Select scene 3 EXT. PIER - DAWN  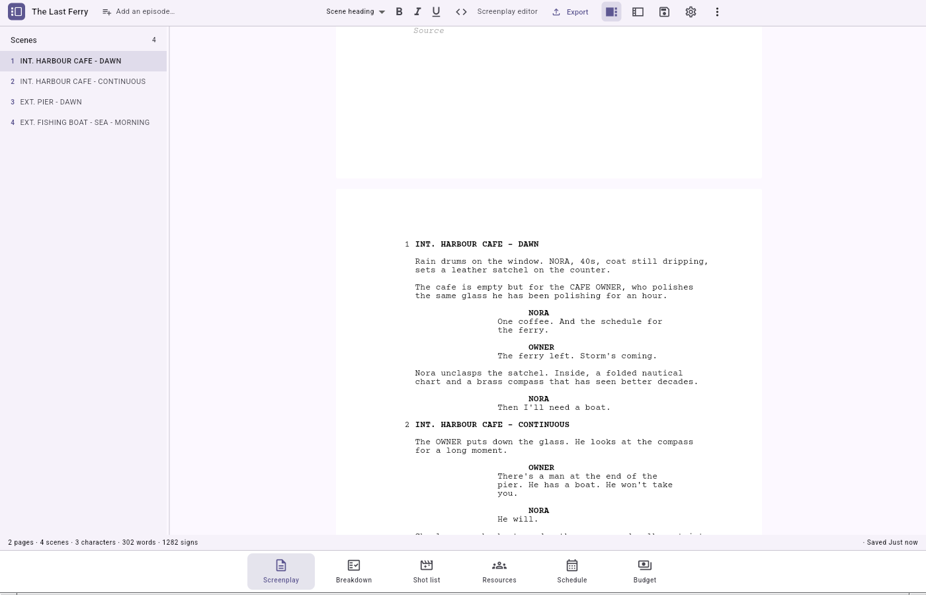83,102
